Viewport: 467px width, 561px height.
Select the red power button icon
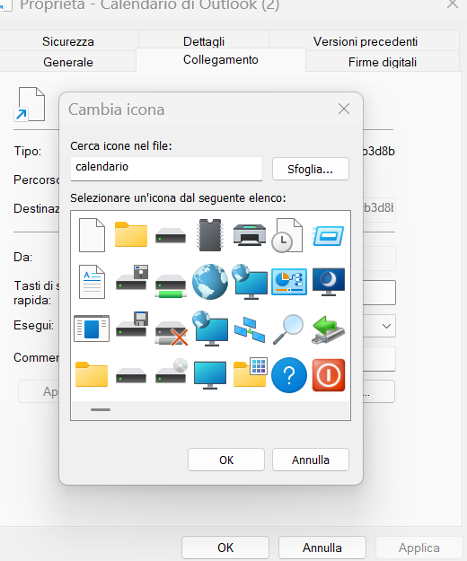[x=329, y=375]
